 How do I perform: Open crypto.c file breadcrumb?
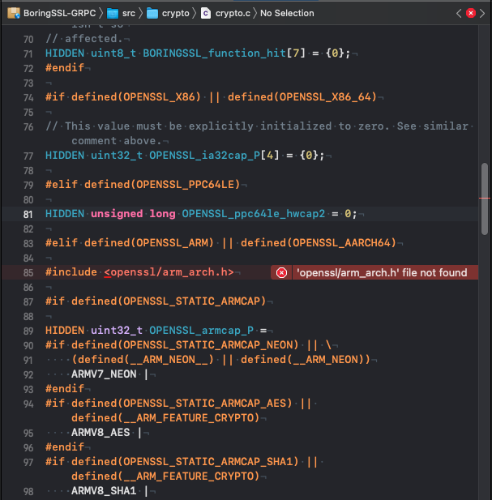tap(233, 13)
